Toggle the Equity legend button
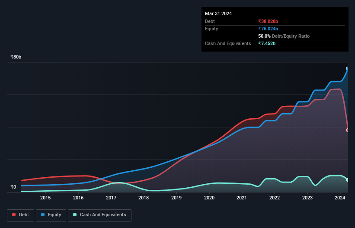 tap(51, 215)
